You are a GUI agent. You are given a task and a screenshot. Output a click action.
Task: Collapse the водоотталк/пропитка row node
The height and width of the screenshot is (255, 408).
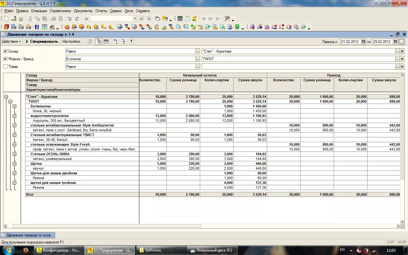pyautogui.click(x=14, y=116)
